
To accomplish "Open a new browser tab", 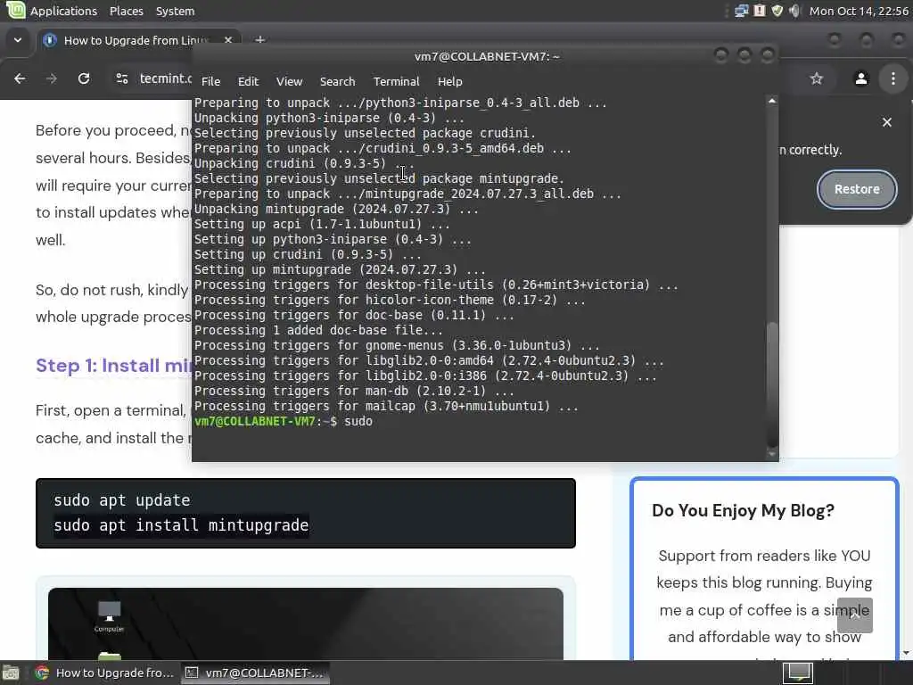I will point(259,40).
